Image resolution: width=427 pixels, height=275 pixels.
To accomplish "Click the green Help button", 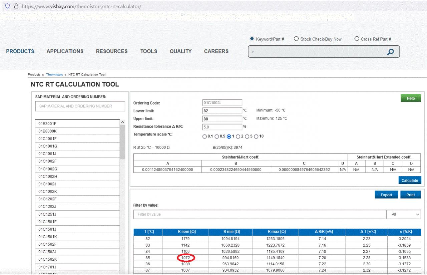I will pyautogui.click(x=411, y=98).
